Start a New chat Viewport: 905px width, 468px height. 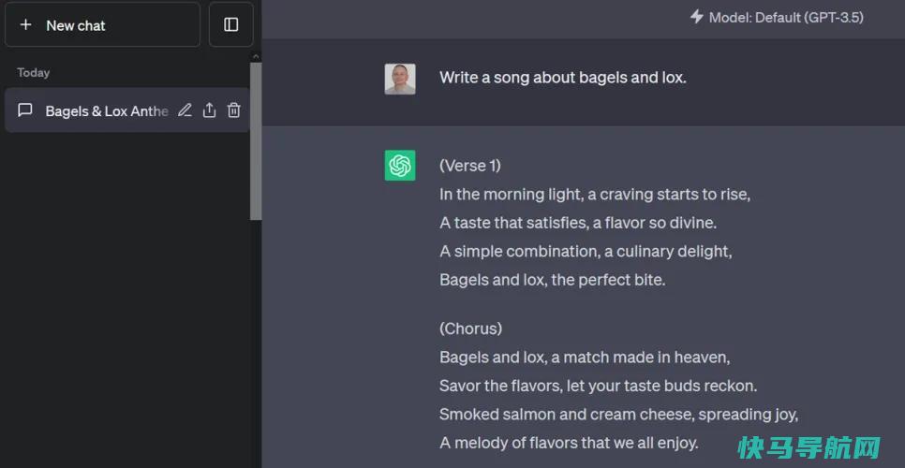103,24
